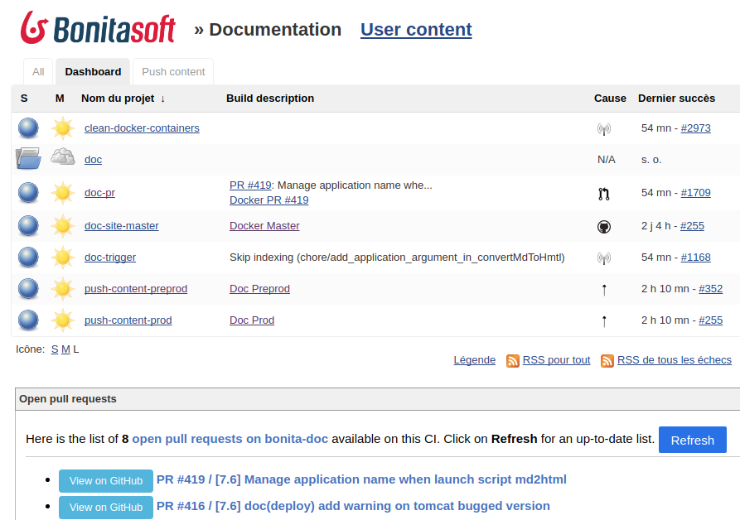Click sunny weather icon for doc-trigger
The height and width of the screenshot is (520, 740).
click(63, 258)
